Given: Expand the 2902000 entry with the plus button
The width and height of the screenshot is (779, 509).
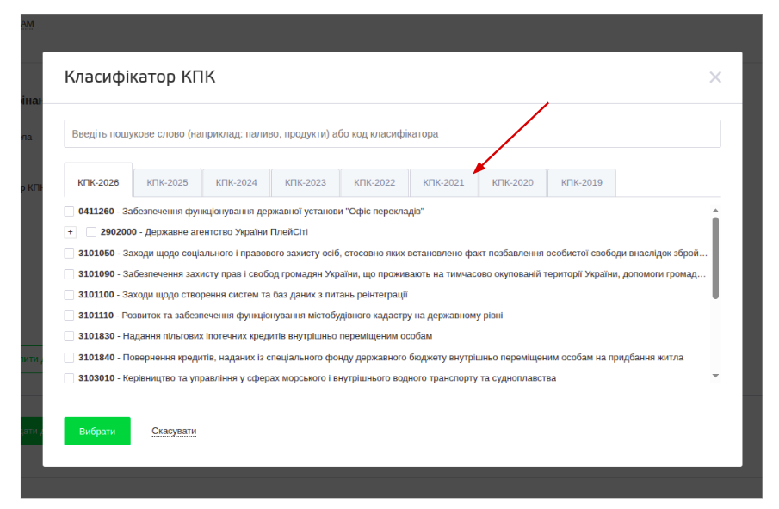Looking at the screenshot, I should pos(70,231).
